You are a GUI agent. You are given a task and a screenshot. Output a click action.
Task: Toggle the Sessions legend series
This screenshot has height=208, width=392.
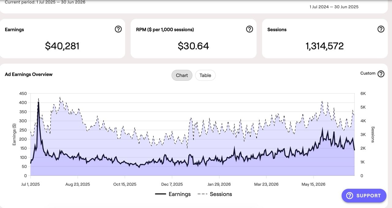tap(215, 194)
